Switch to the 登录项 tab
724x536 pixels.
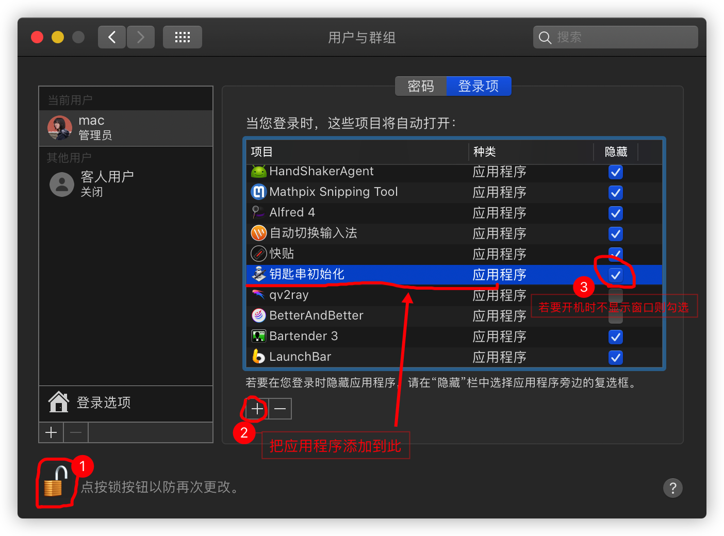coord(479,86)
